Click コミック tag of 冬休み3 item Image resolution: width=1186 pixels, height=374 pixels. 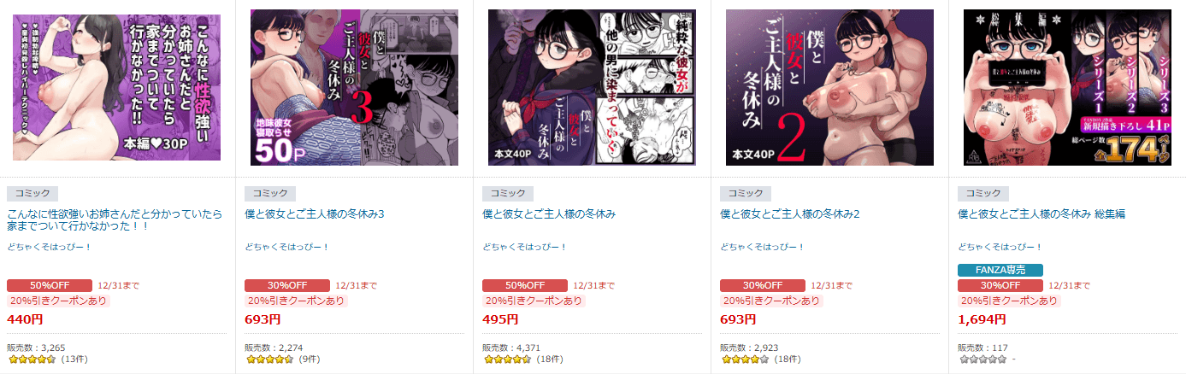point(270,193)
